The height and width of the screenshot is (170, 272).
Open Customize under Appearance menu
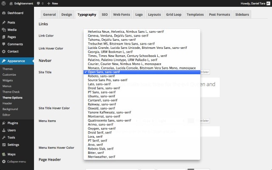pos(9,74)
